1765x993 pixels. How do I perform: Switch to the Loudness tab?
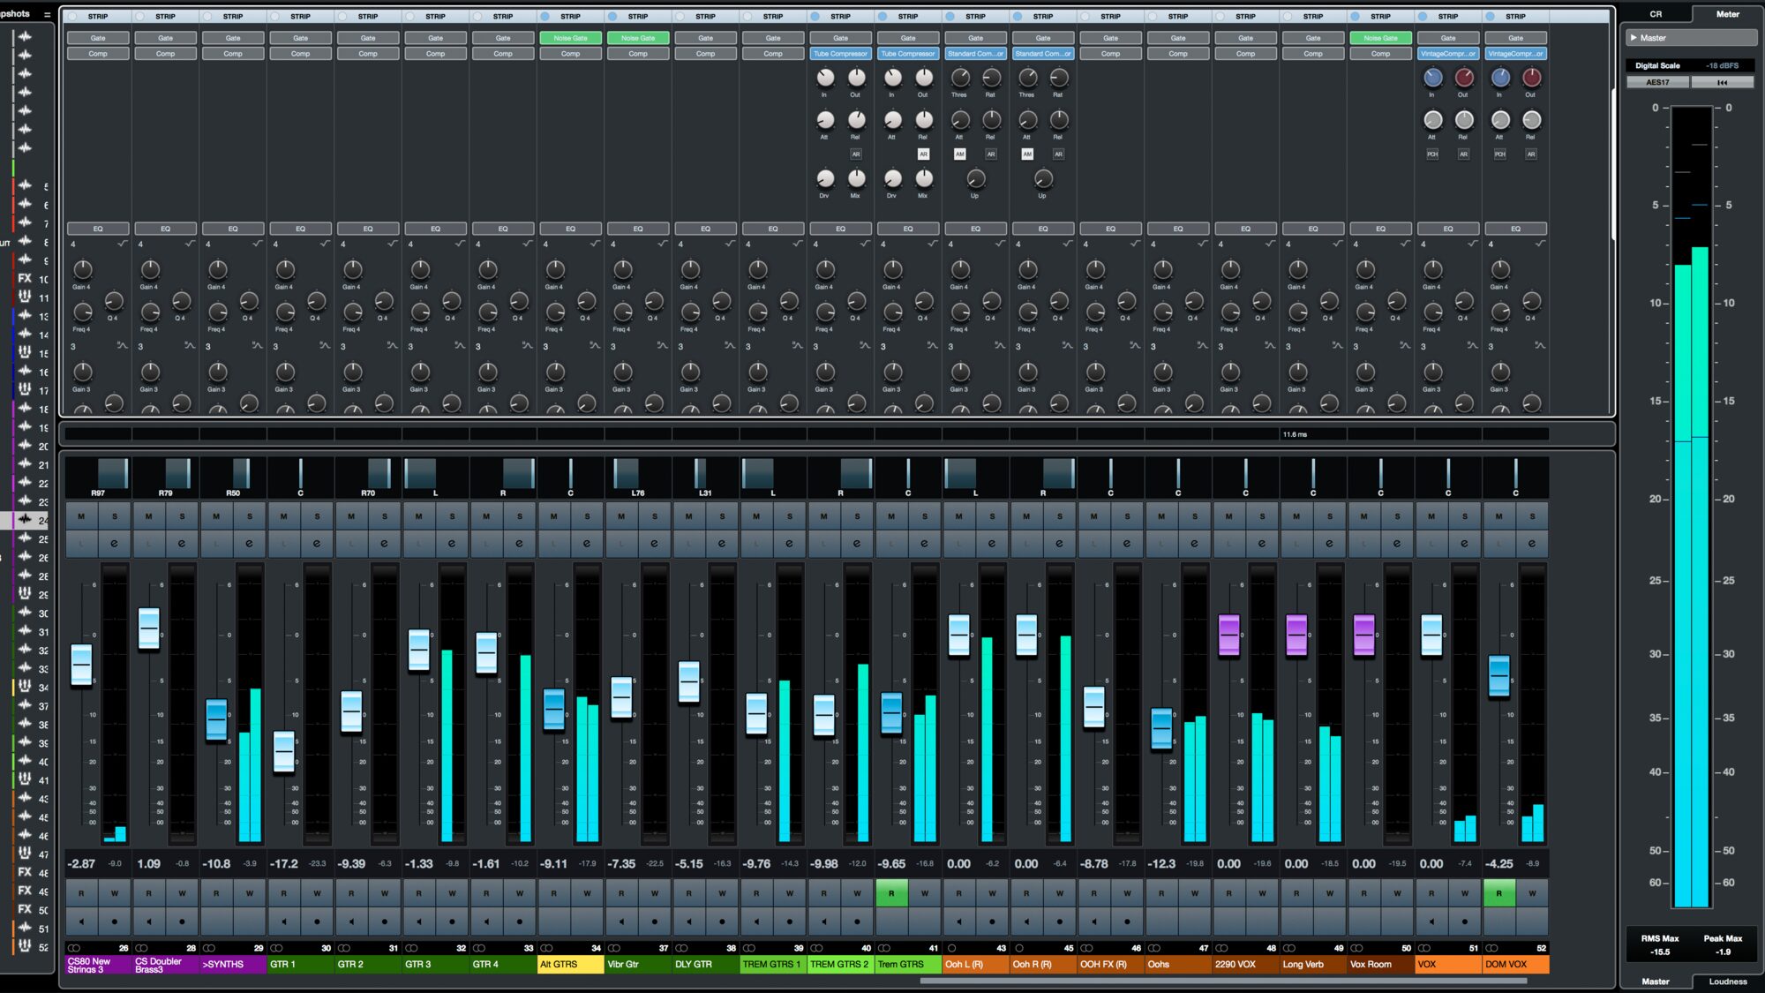[x=1727, y=981]
